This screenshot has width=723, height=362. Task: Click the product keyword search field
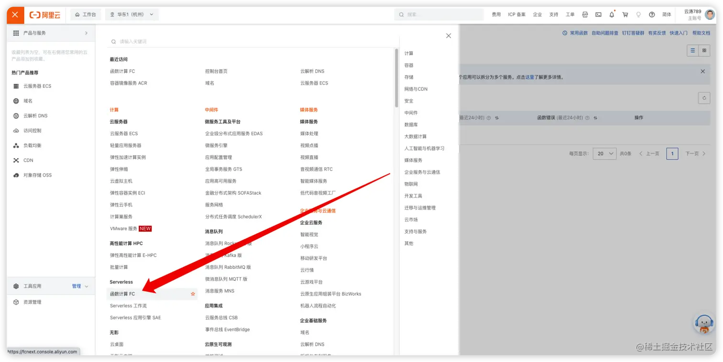(251, 42)
